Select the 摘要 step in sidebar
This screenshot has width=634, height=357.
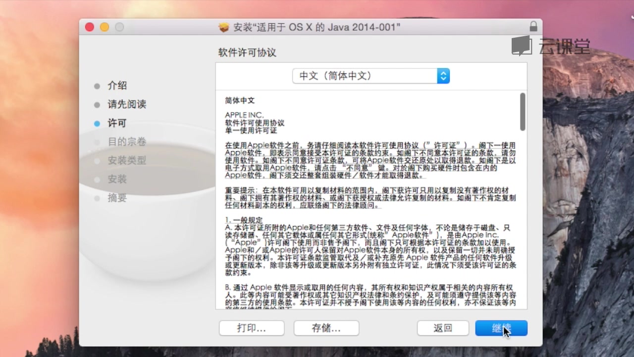[x=117, y=198]
